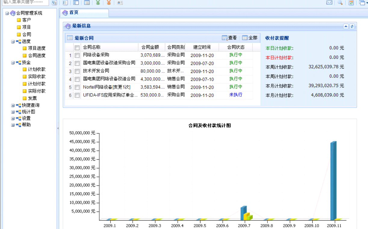This screenshot has width=368, height=229.
Task: Check the box for 国电集团设备改造采购合同
Action: (77, 63)
